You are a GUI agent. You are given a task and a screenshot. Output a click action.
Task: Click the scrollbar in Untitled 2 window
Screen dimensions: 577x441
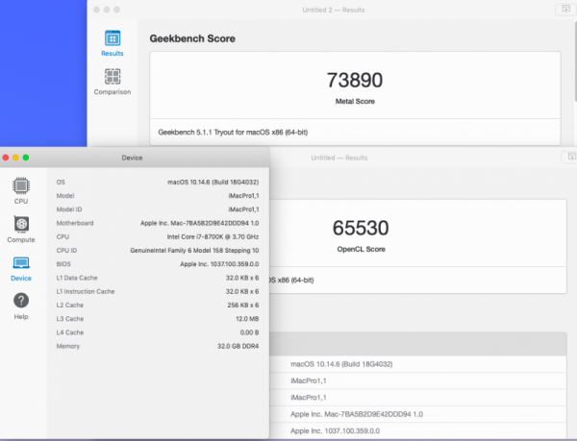tap(575, 61)
